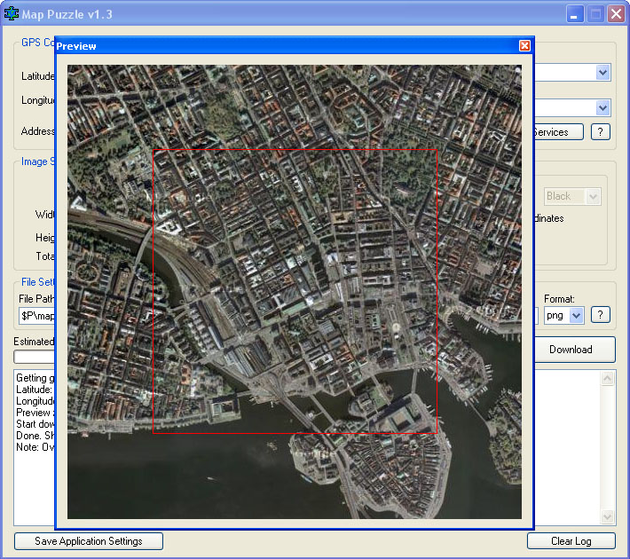This screenshot has width=630, height=559.
Task: Click the Clear Log button
Action: pos(571,541)
